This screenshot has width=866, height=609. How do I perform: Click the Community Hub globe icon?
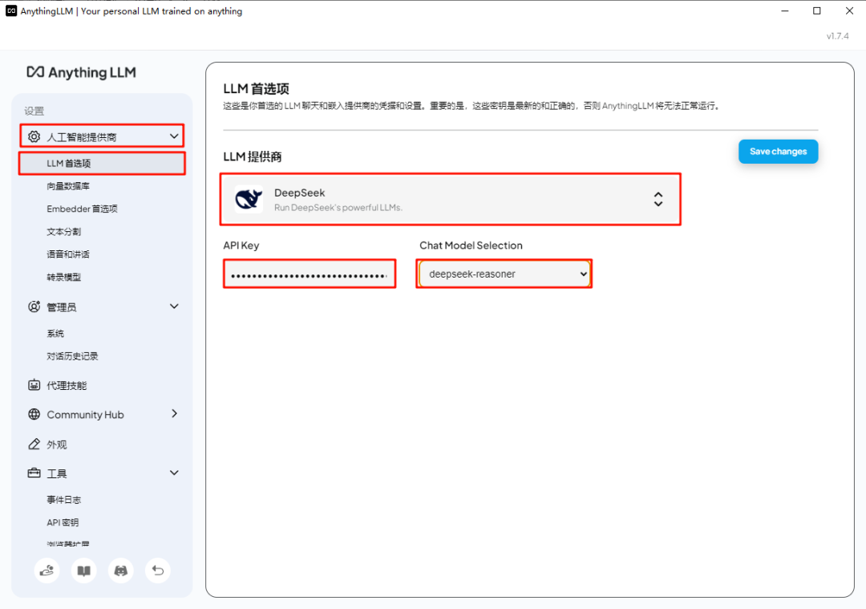[x=34, y=414]
